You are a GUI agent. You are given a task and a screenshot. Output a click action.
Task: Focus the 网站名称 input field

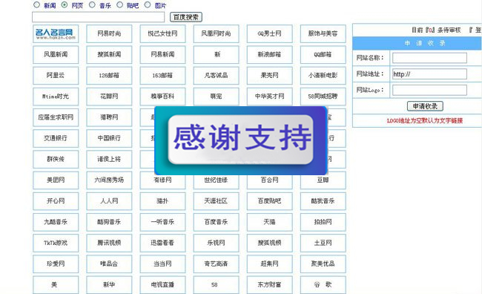(x=429, y=58)
